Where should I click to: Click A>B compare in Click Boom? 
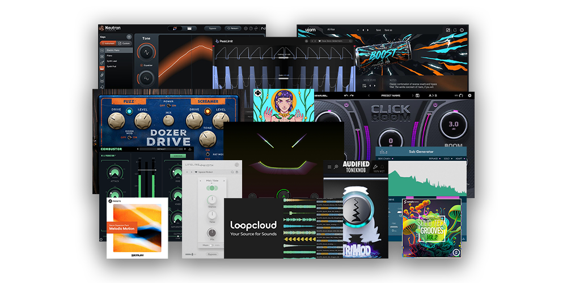(x=433, y=96)
